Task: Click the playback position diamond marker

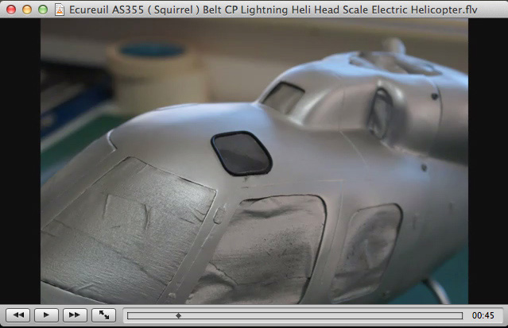Action: (x=179, y=316)
